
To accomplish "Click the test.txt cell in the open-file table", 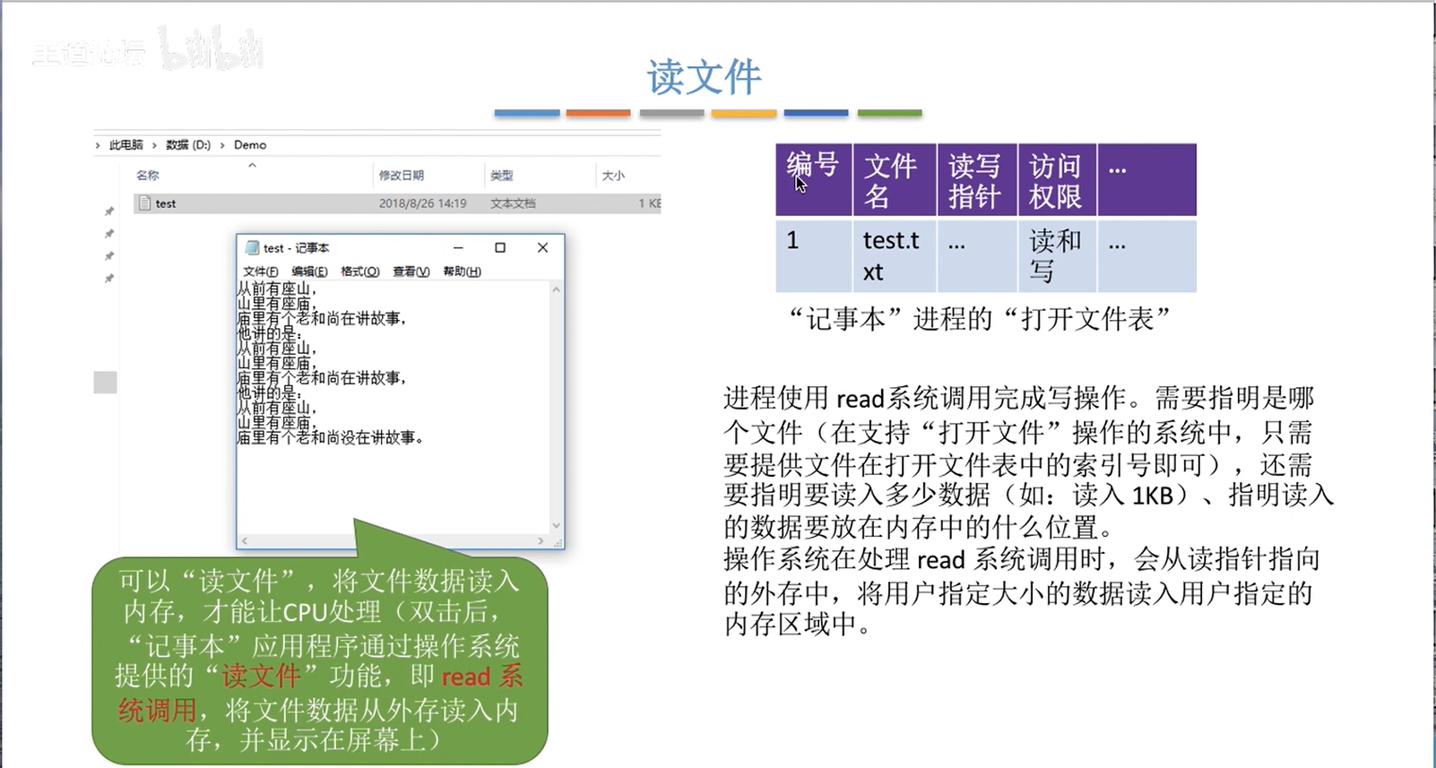I will [x=895, y=255].
